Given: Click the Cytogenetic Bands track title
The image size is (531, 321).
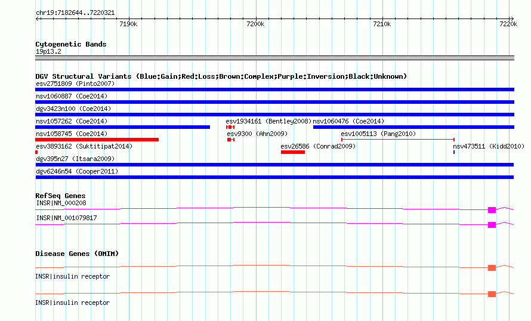Looking at the screenshot, I should 71,44.
